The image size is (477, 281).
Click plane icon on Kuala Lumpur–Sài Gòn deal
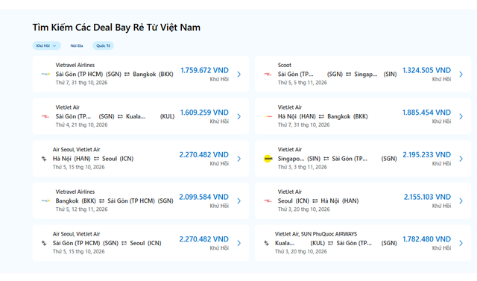coord(267,243)
